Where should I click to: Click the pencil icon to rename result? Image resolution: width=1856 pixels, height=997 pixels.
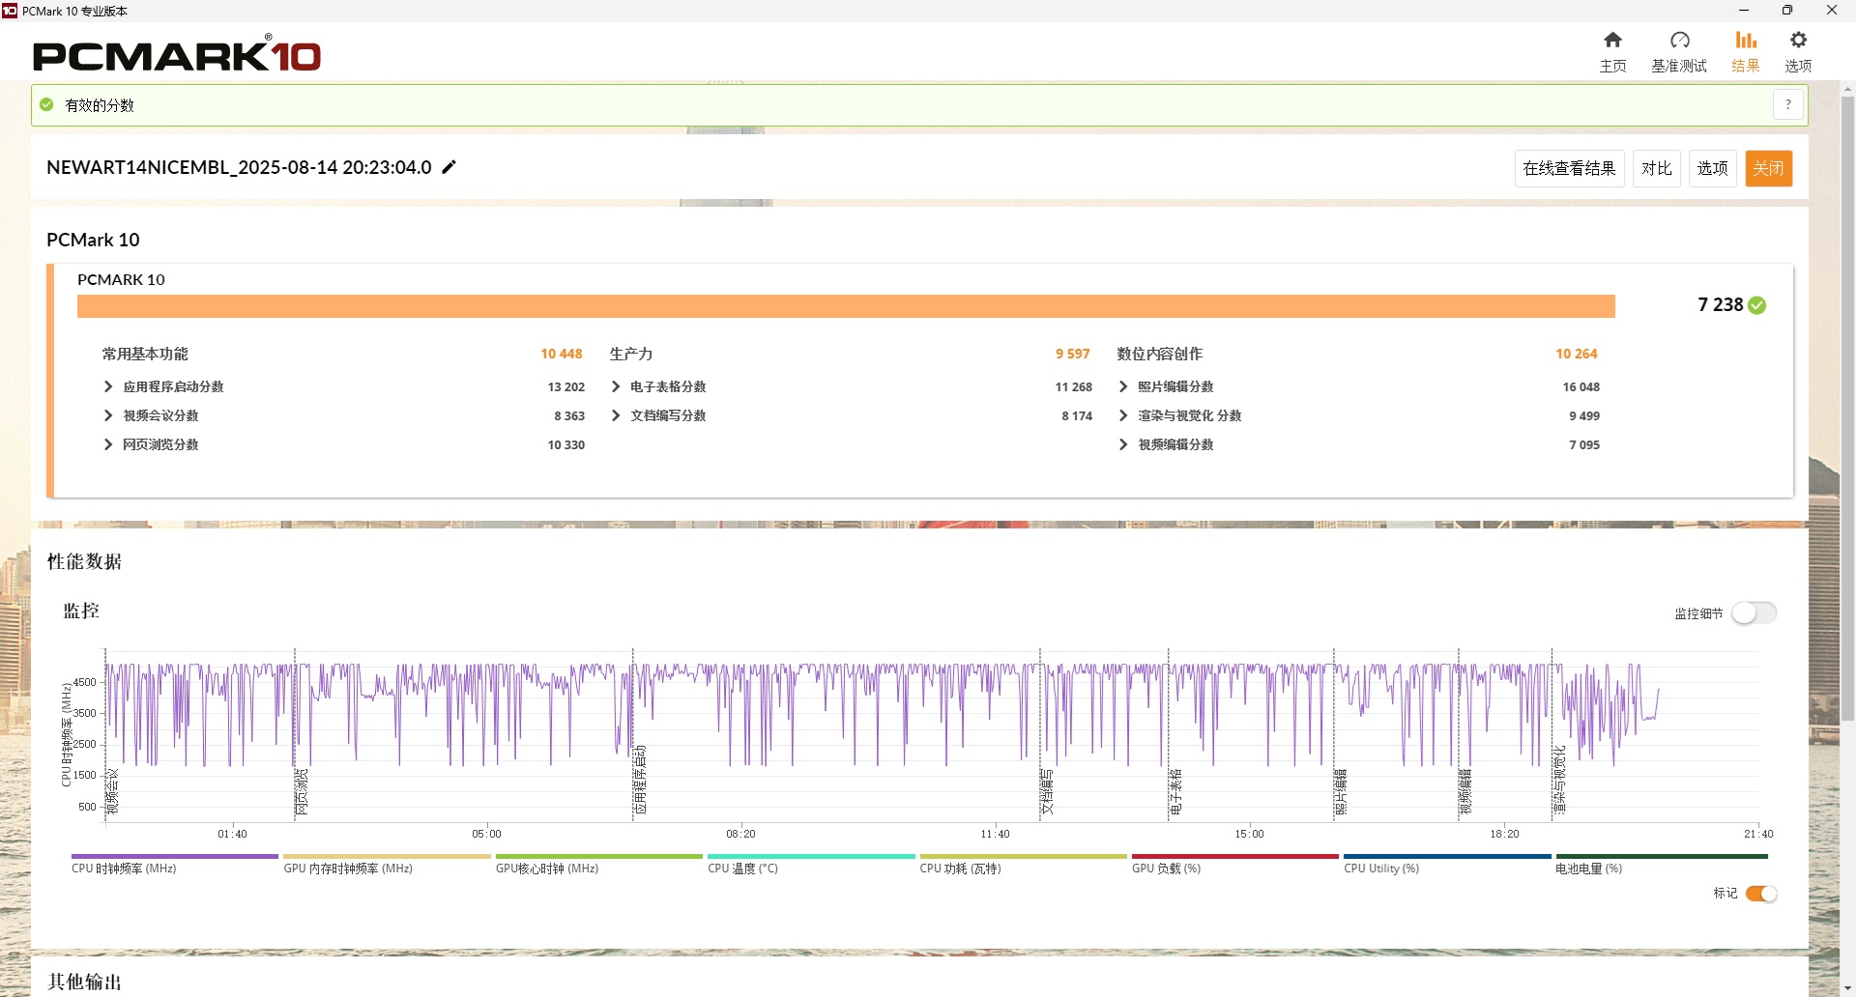pos(449,167)
